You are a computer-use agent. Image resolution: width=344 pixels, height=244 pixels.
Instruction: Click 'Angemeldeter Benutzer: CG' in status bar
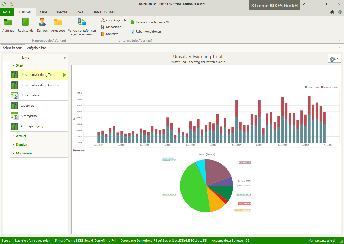(x=231, y=241)
